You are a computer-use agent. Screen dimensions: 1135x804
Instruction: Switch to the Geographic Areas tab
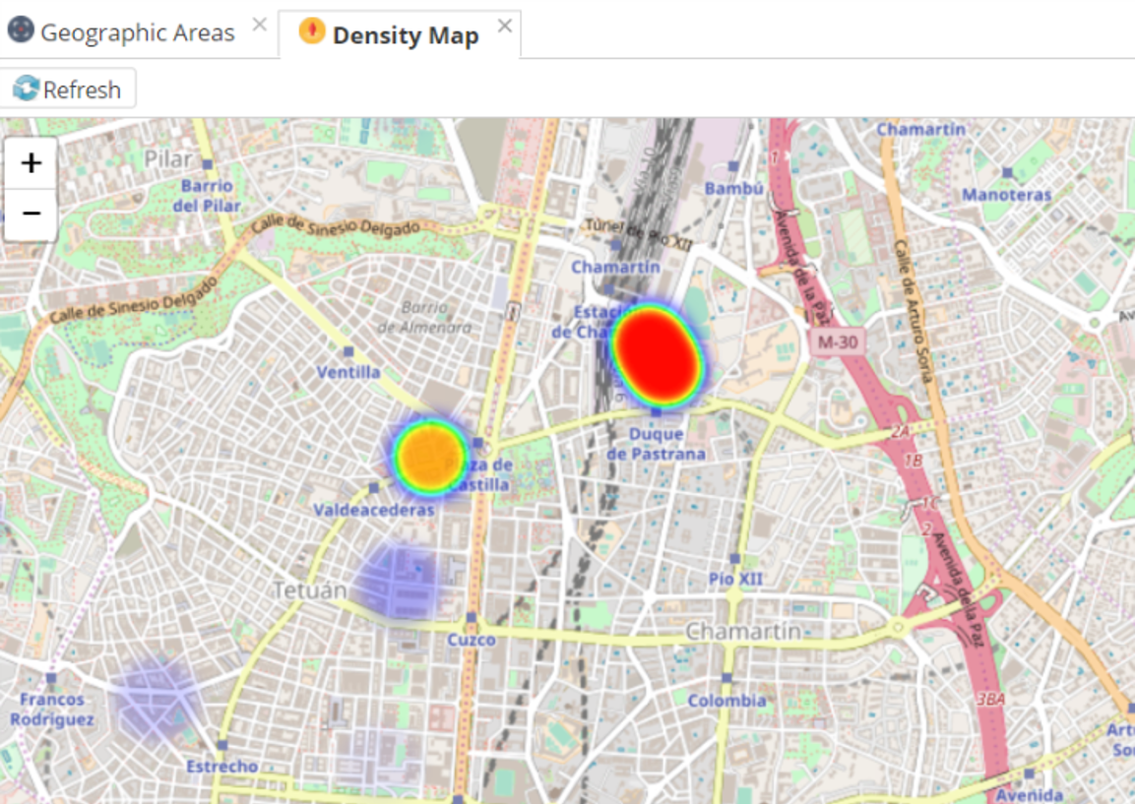(x=137, y=33)
